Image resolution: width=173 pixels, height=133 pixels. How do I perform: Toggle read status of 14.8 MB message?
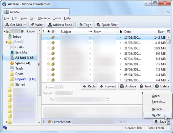click(90, 37)
